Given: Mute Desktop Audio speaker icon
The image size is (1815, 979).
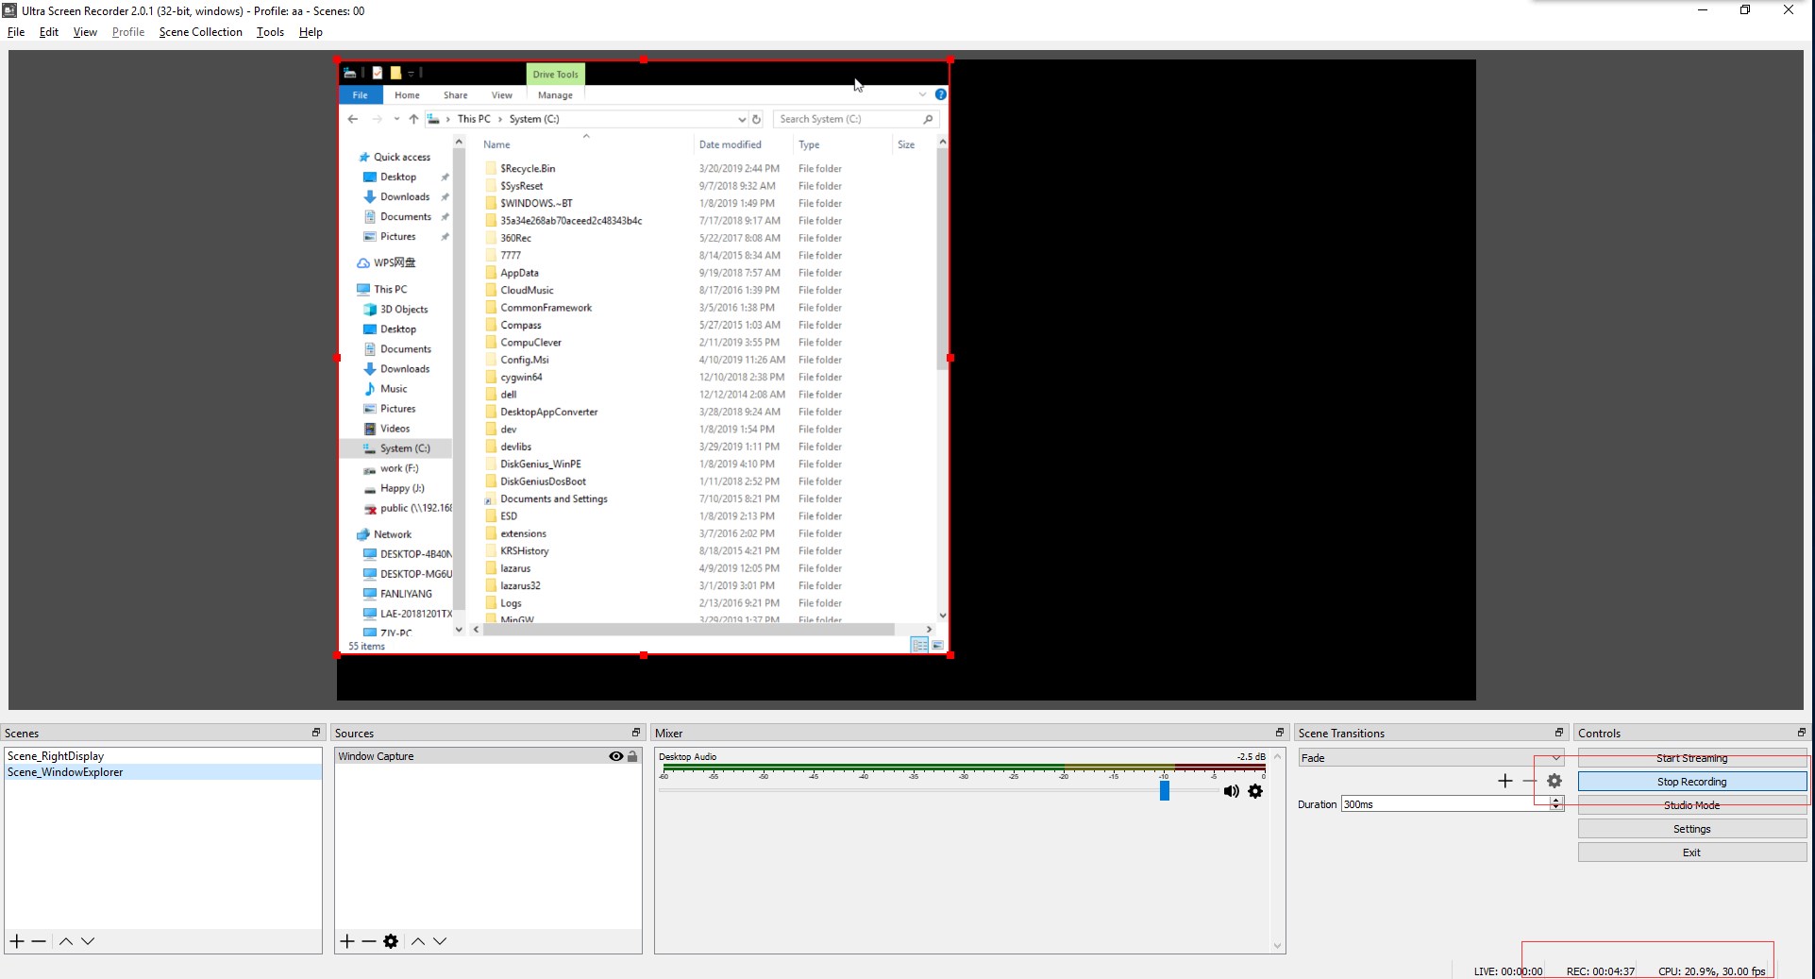Looking at the screenshot, I should 1231,791.
